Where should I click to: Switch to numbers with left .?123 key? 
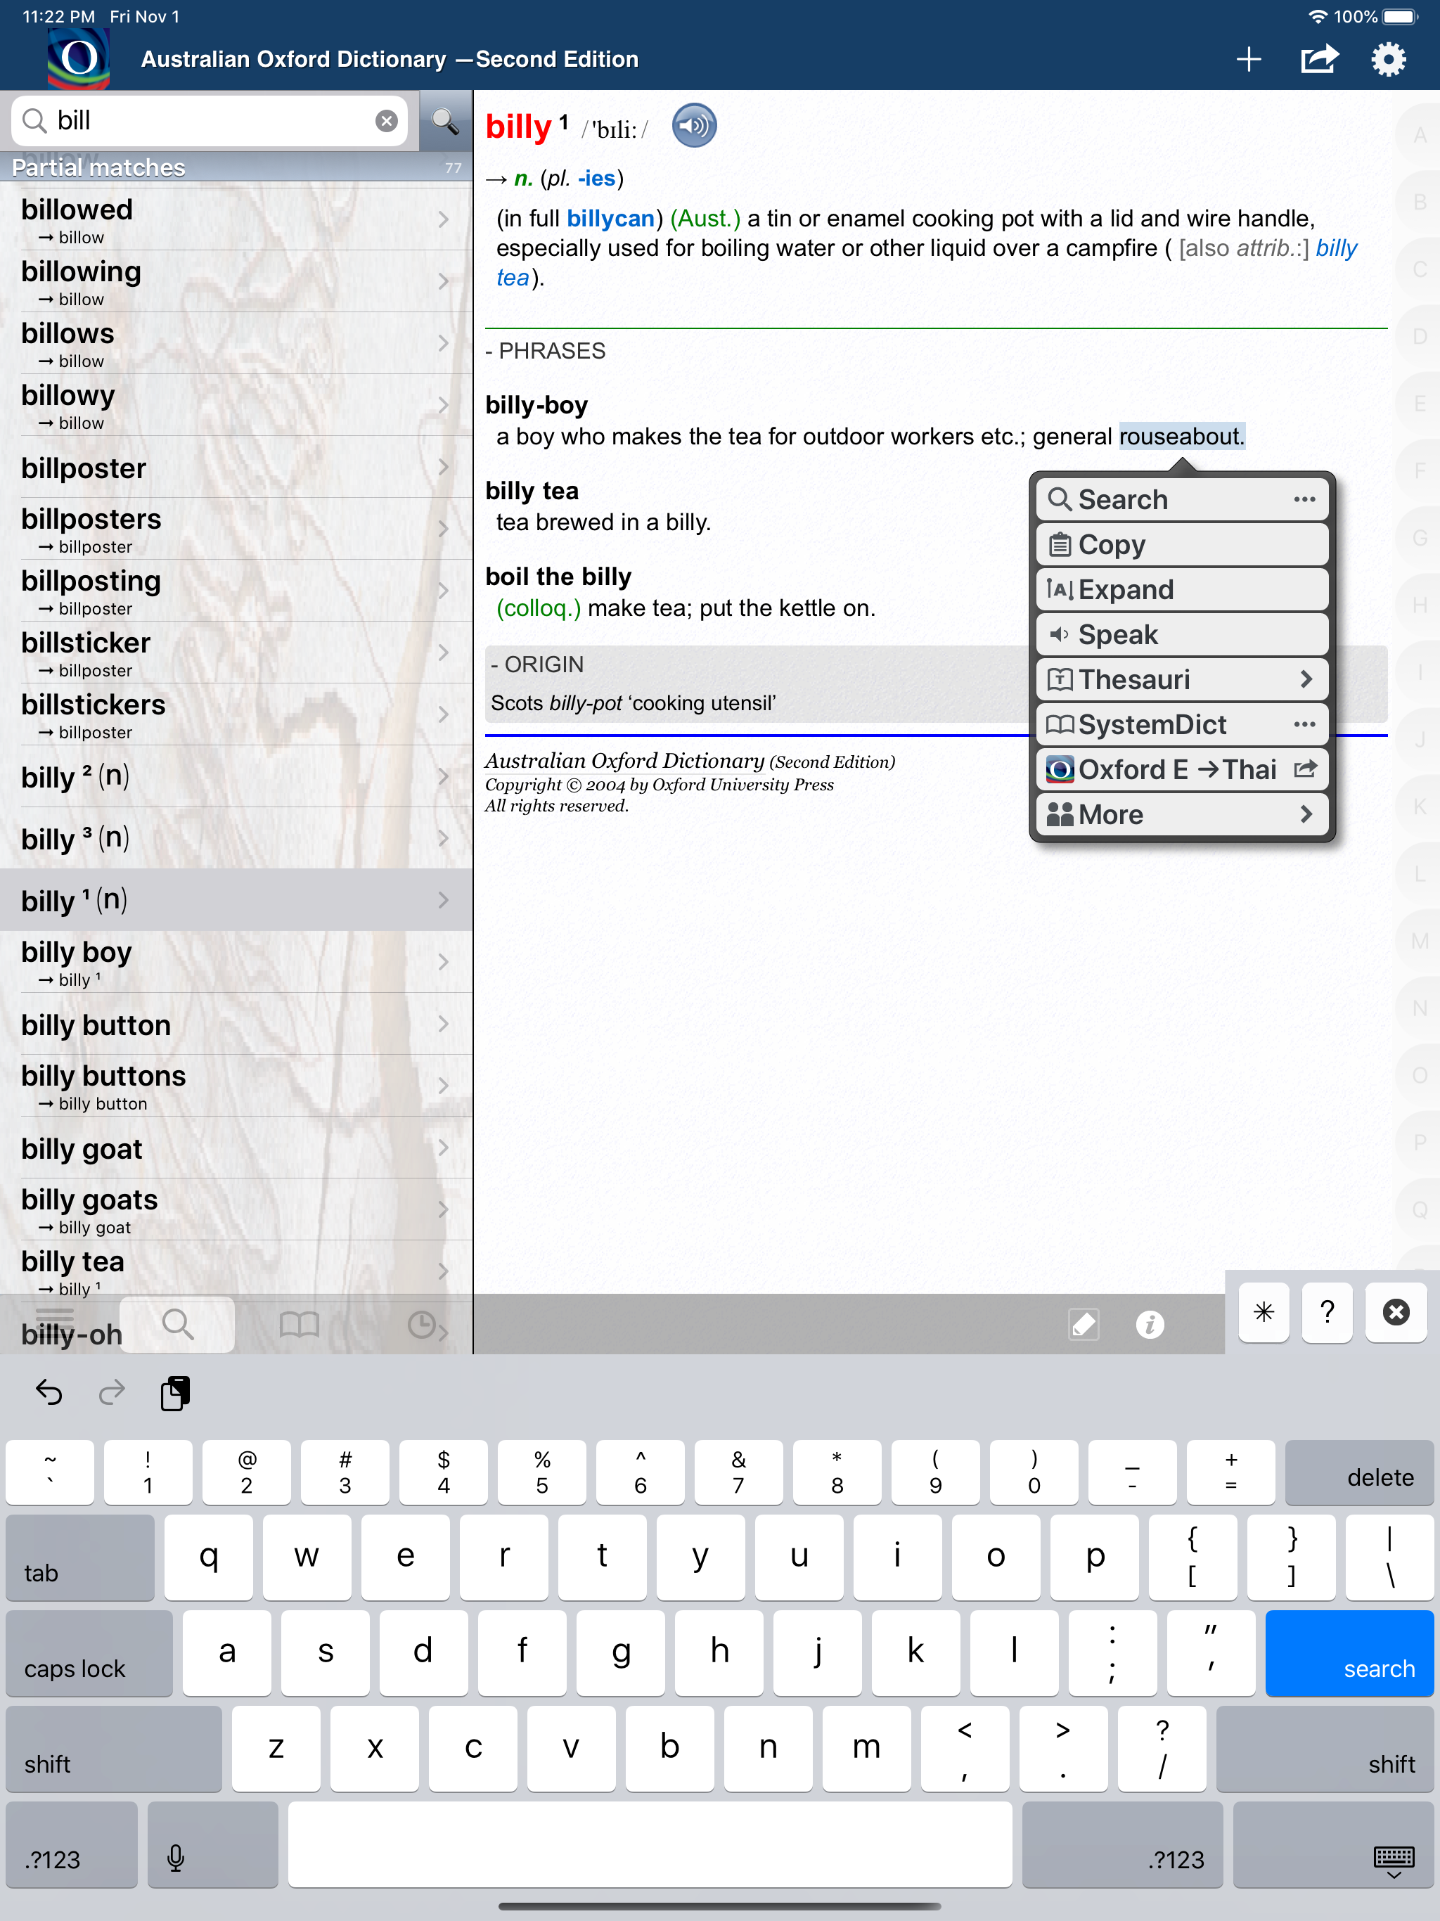[x=71, y=1844]
